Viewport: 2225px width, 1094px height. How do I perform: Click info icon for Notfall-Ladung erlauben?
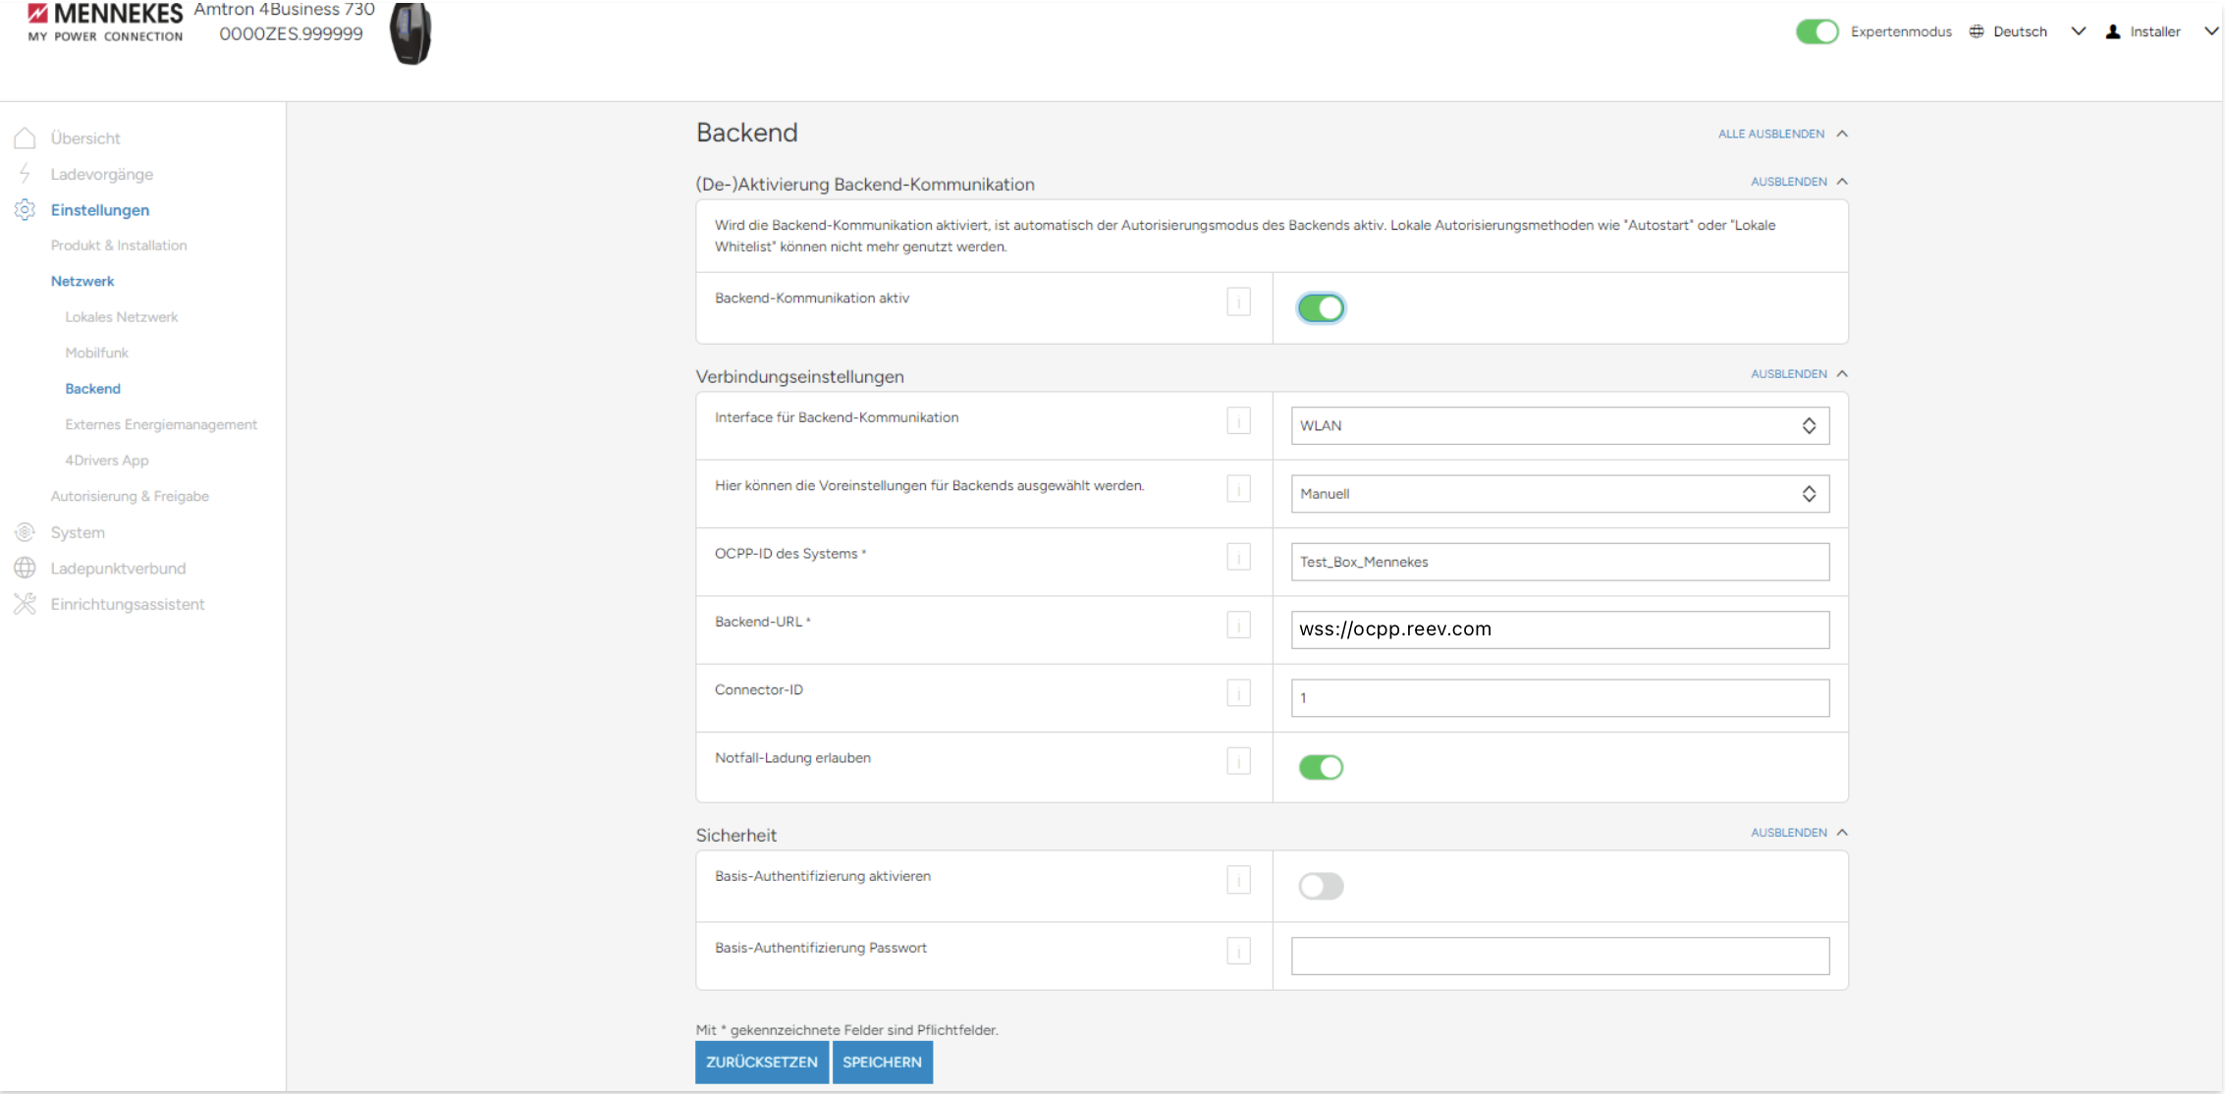1238,761
